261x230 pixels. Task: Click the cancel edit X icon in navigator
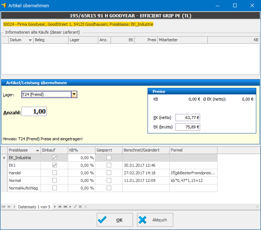click(x=80, y=207)
